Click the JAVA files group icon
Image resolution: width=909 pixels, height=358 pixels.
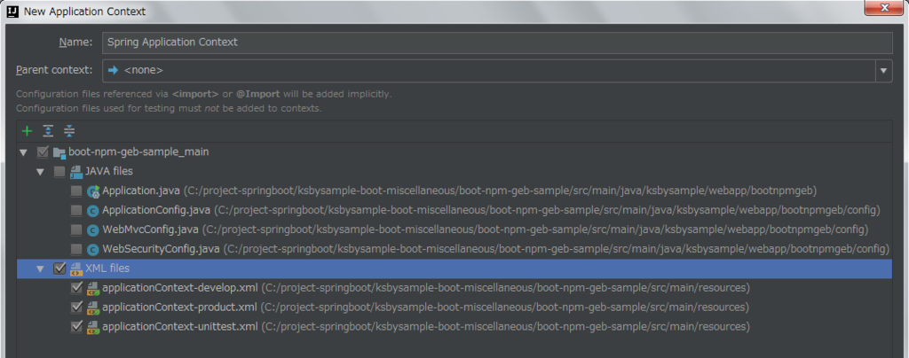point(76,171)
